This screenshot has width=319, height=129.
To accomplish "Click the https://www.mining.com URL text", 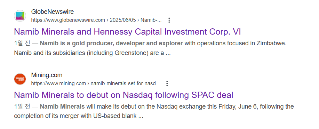I will [58, 83].
